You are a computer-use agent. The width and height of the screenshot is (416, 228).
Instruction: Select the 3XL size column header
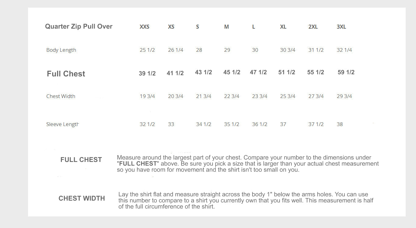[x=341, y=27]
